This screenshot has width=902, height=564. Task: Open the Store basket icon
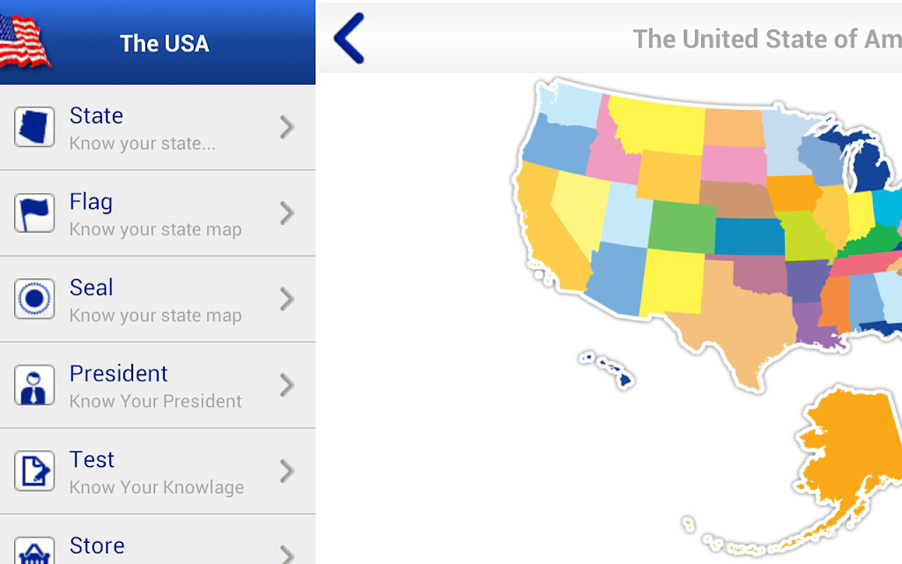(x=34, y=550)
